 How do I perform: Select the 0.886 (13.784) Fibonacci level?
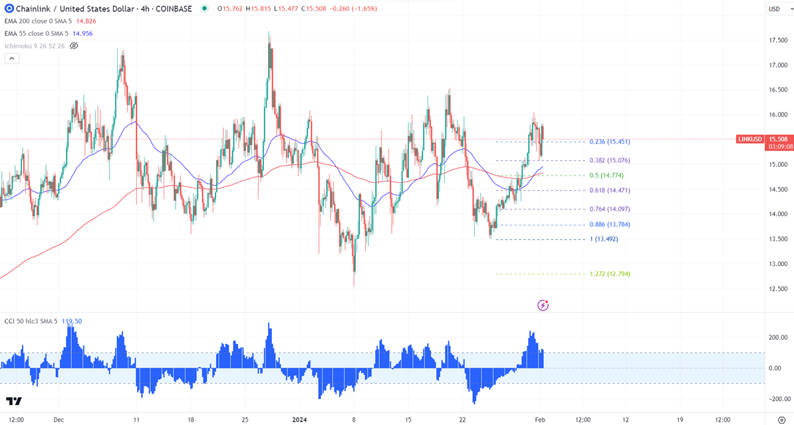tap(610, 224)
